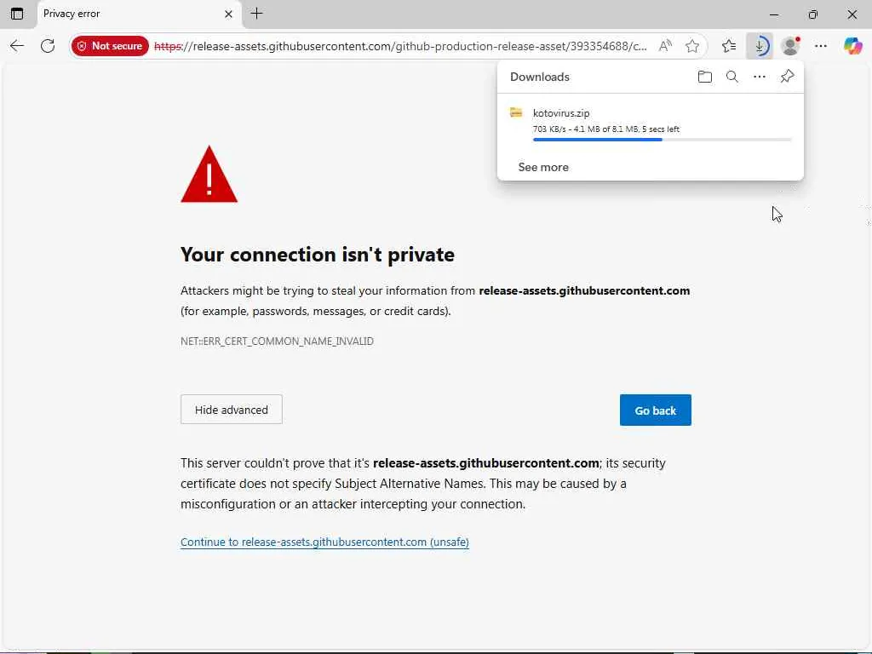Toggle the Downloads toolbar button
872x654 pixels.
[x=759, y=46]
